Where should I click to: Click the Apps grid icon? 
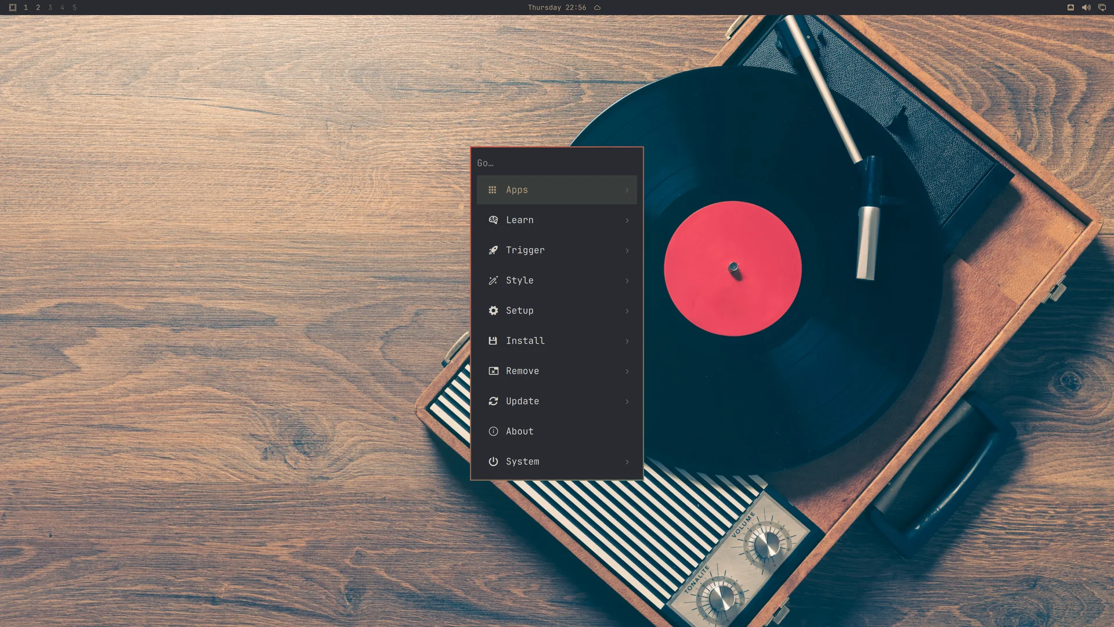click(493, 190)
